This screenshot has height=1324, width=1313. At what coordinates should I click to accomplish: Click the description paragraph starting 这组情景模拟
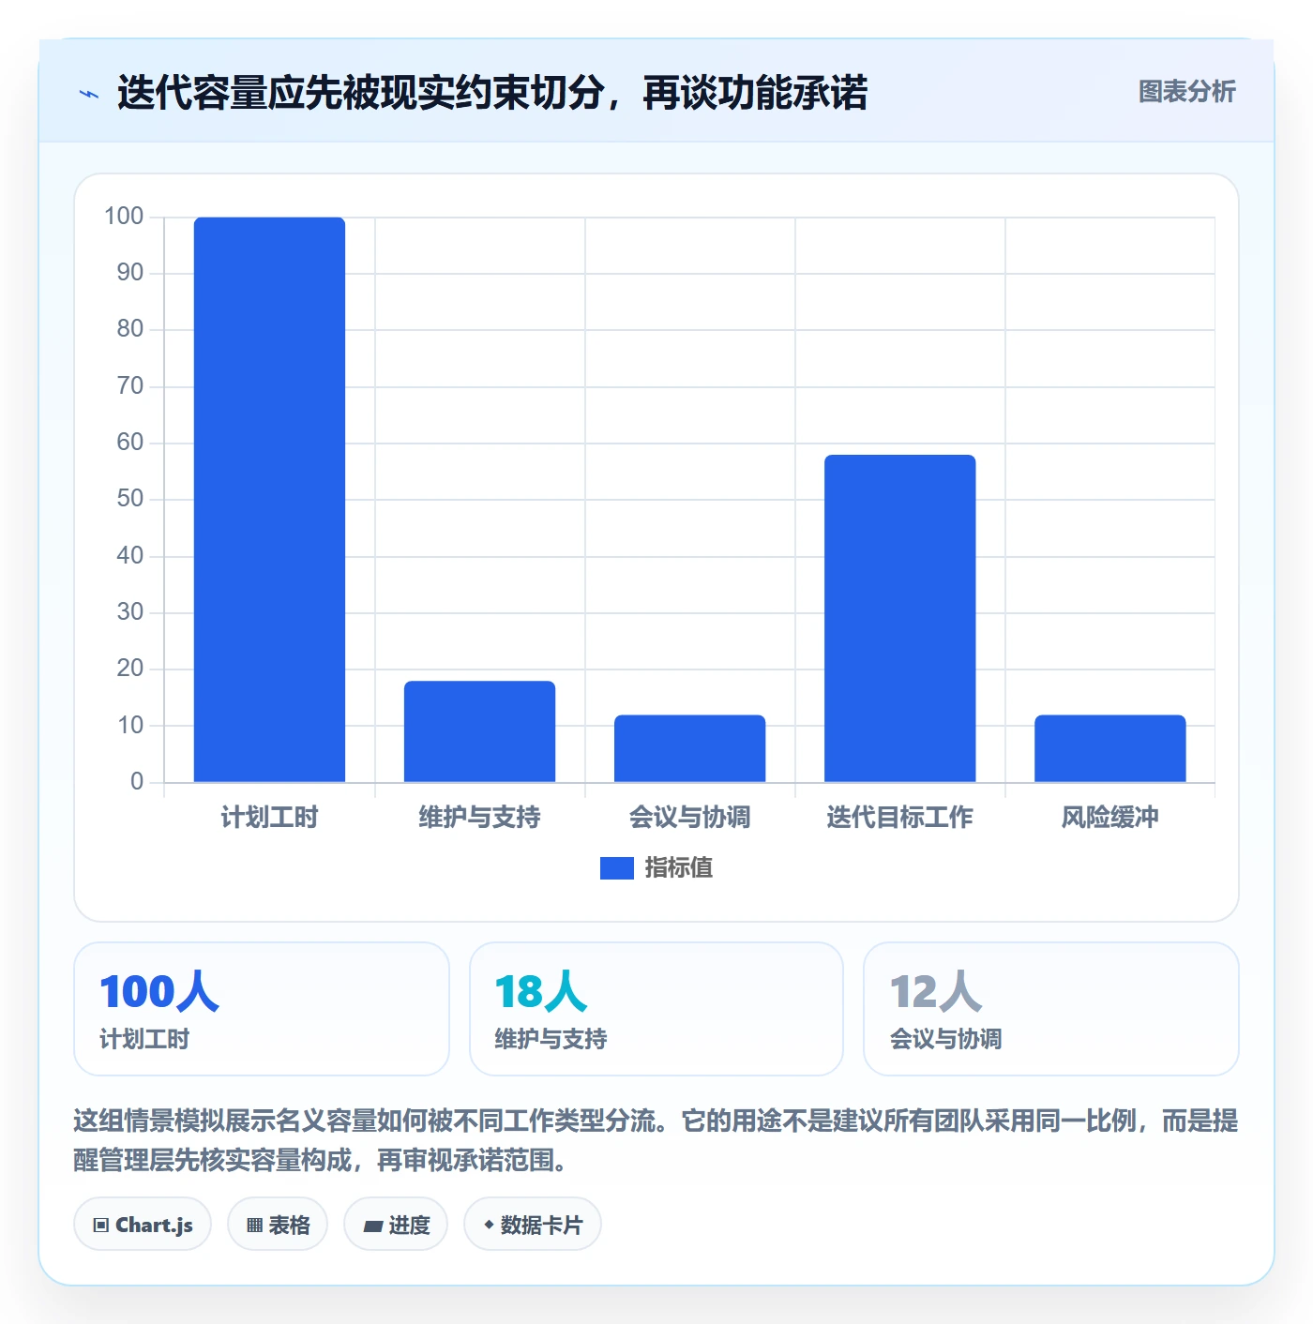(x=656, y=1140)
